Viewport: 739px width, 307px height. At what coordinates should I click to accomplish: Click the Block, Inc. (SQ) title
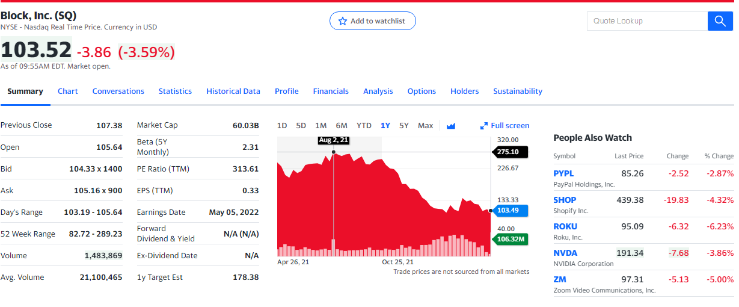38,16
